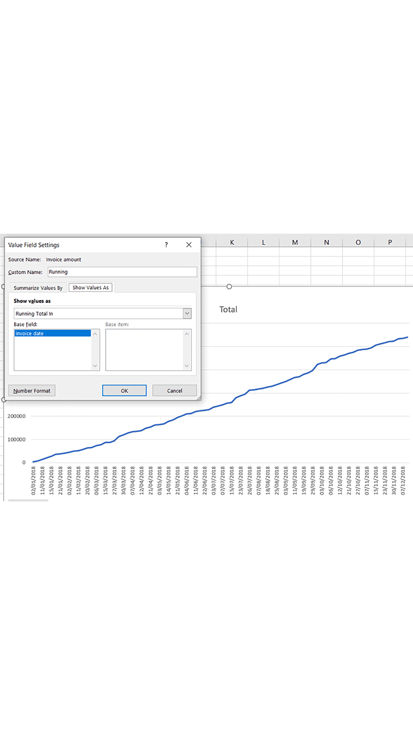Click the help question mark icon

tap(166, 245)
